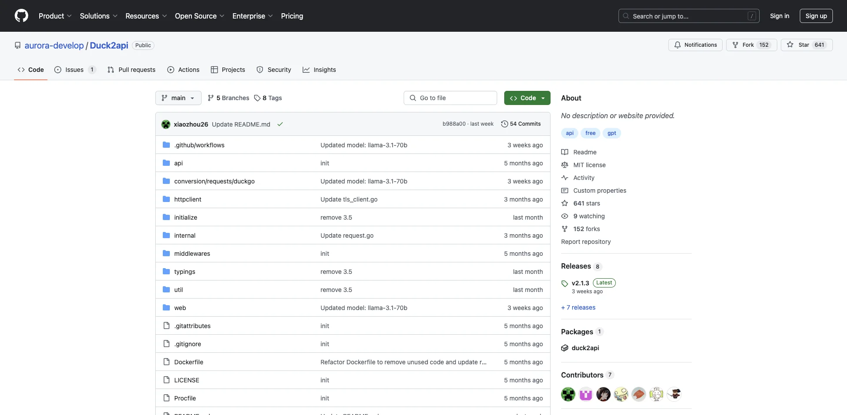
Task: Click the folder icon of httpclient row
Action: [166, 199]
